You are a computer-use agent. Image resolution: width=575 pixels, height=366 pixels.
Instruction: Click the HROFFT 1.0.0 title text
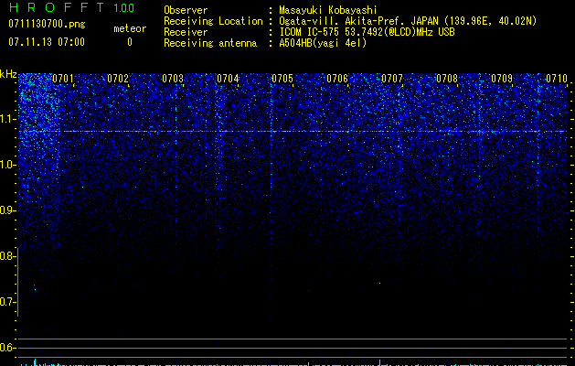coord(71,7)
